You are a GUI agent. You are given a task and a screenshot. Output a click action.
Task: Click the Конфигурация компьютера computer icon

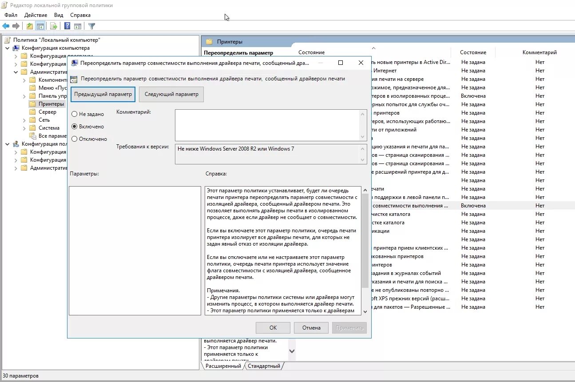tap(16, 48)
